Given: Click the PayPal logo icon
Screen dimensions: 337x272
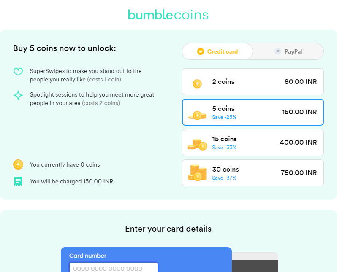Looking at the screenshot, I should pos(277,51).
